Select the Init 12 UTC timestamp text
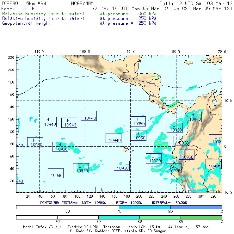The image size is (234, 234). tap(196, 3)
